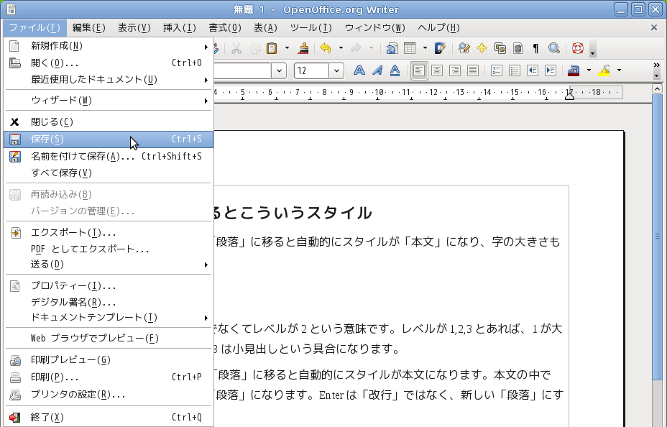
Task: Open Help via the lifebuoy icon
Action: [x=577, y=49]
